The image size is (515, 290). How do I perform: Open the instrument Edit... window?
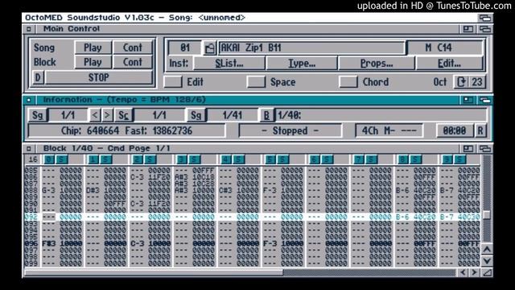tap(449, 63)
